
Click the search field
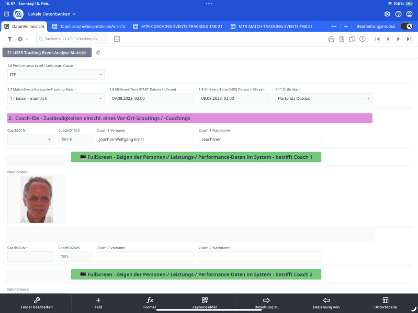pos(72,39)
